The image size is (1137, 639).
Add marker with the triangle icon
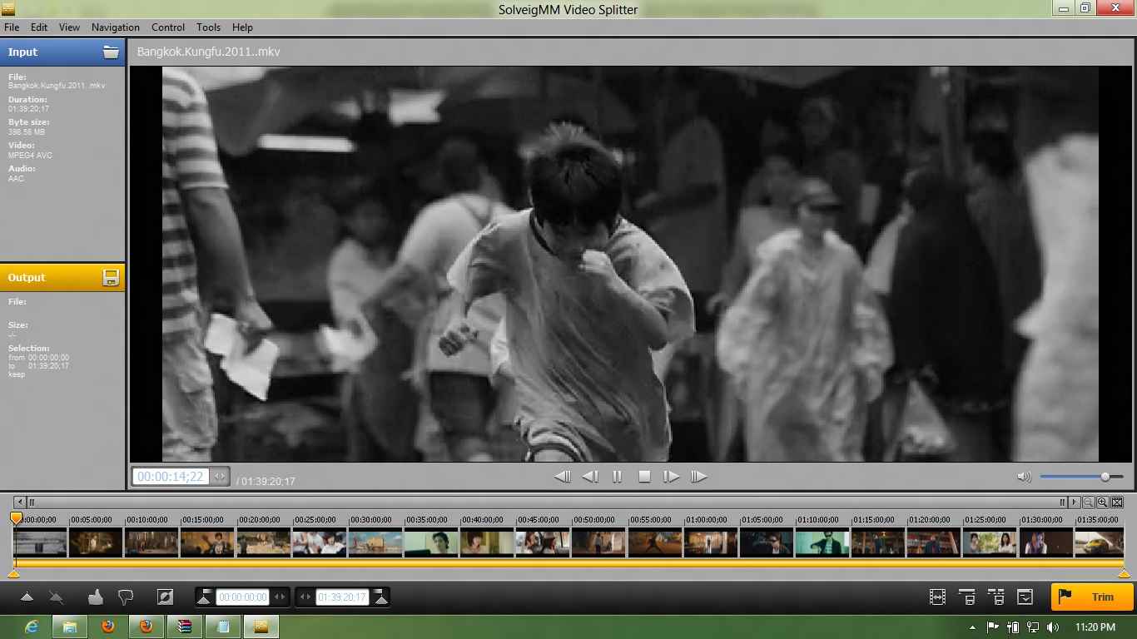coord(27,597)
